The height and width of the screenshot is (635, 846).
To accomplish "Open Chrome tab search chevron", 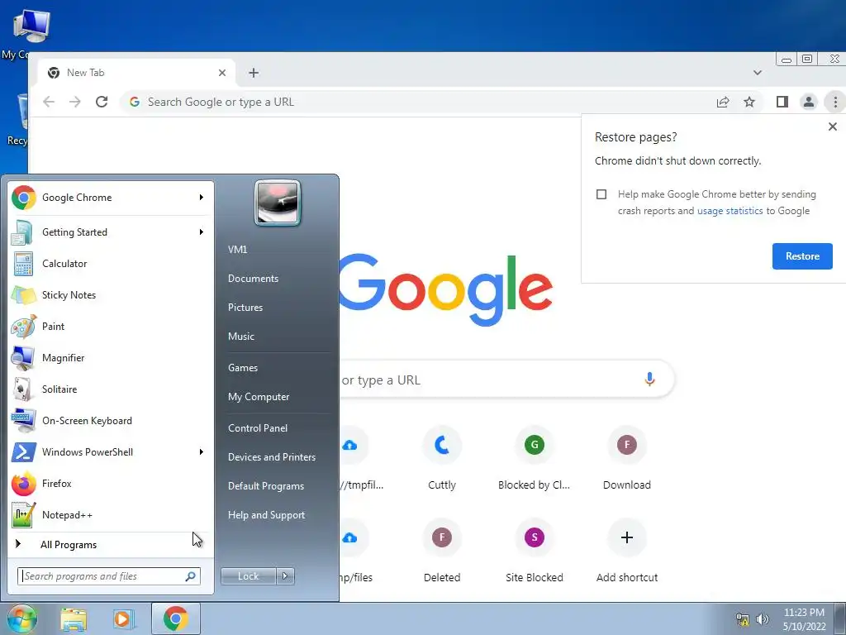I will point(758,73).
